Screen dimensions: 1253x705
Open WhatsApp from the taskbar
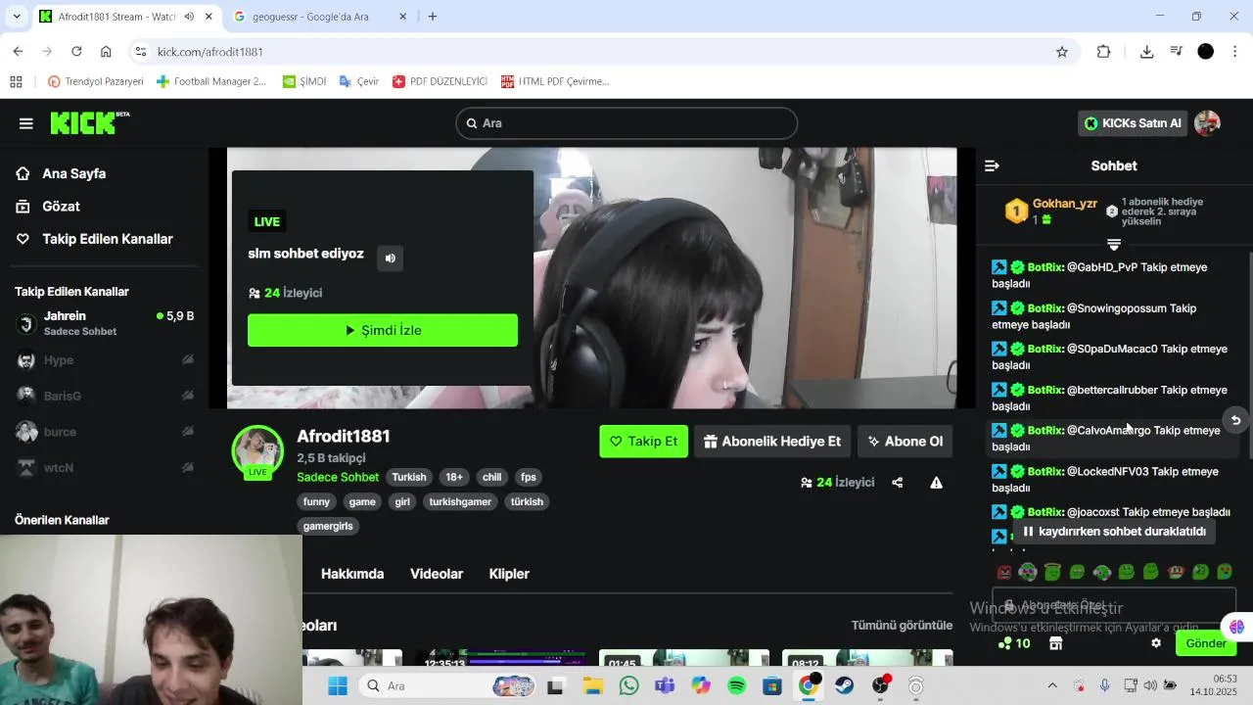(628, 686)
